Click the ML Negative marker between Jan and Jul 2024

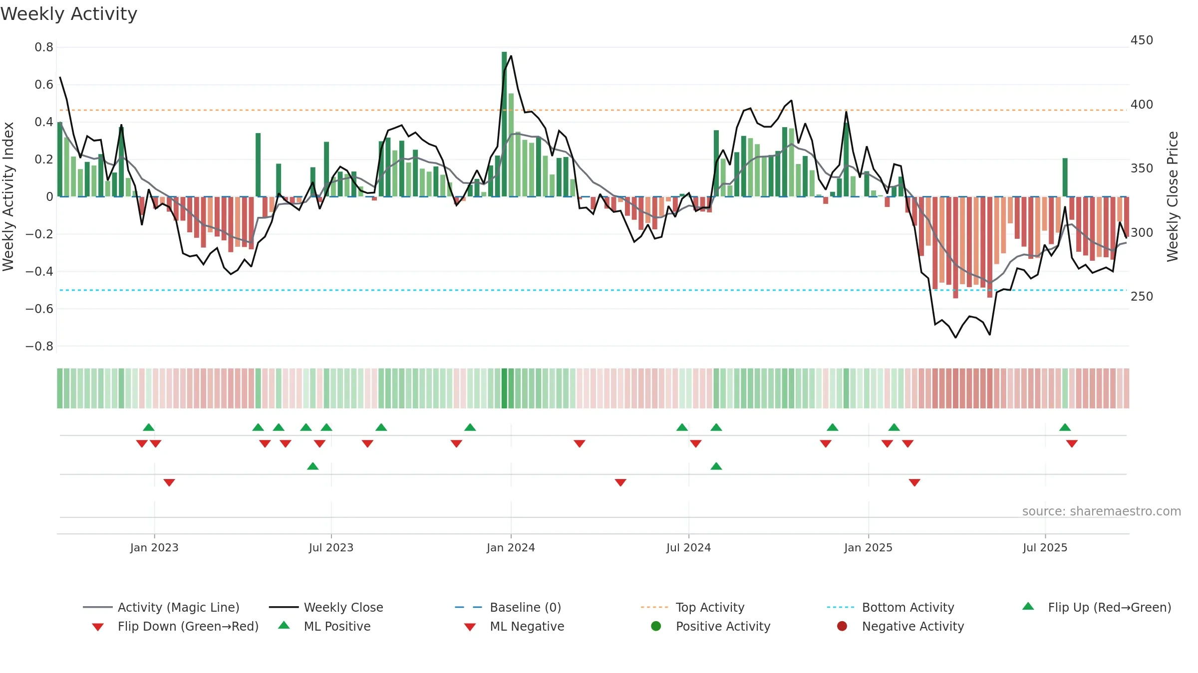620,482
